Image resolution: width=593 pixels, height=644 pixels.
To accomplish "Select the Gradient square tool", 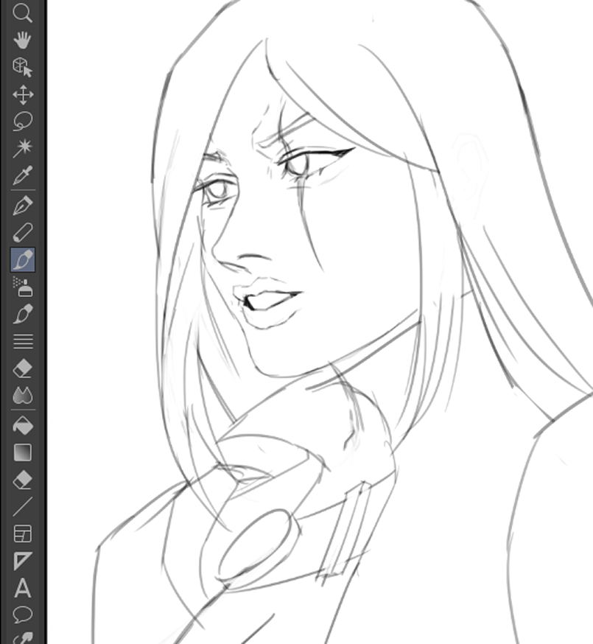I will [23, 452].
